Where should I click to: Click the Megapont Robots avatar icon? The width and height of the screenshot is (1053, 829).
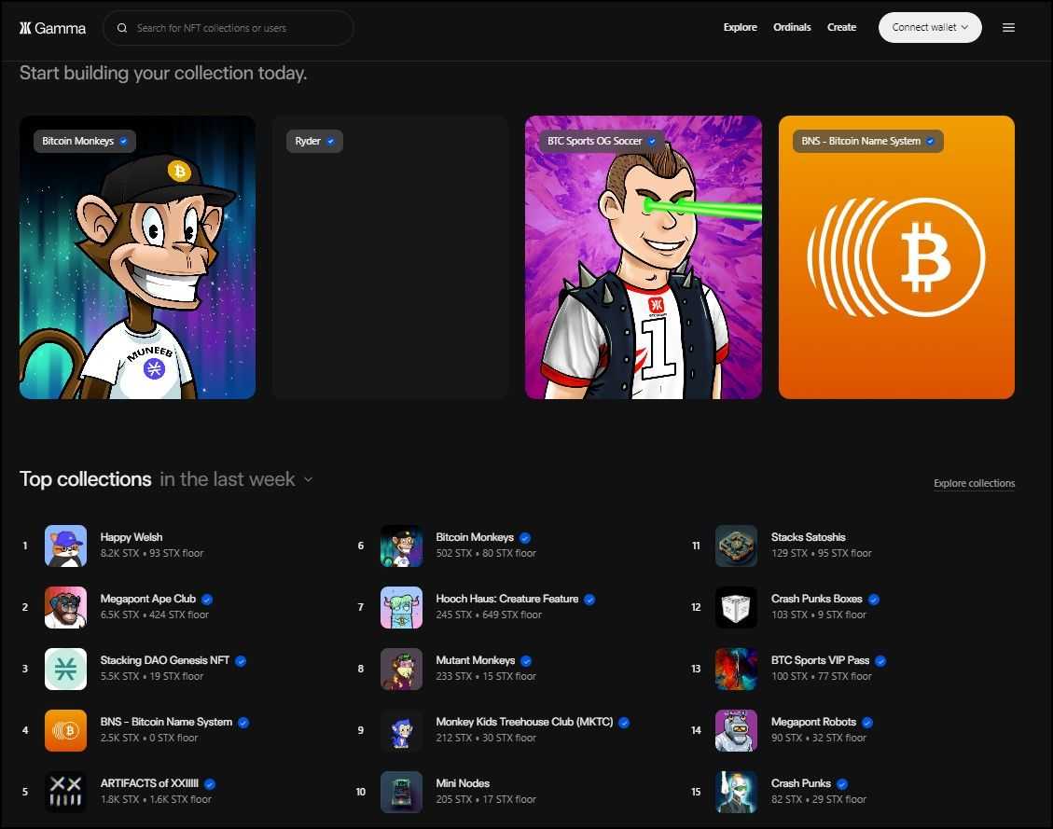click(736, 730)
